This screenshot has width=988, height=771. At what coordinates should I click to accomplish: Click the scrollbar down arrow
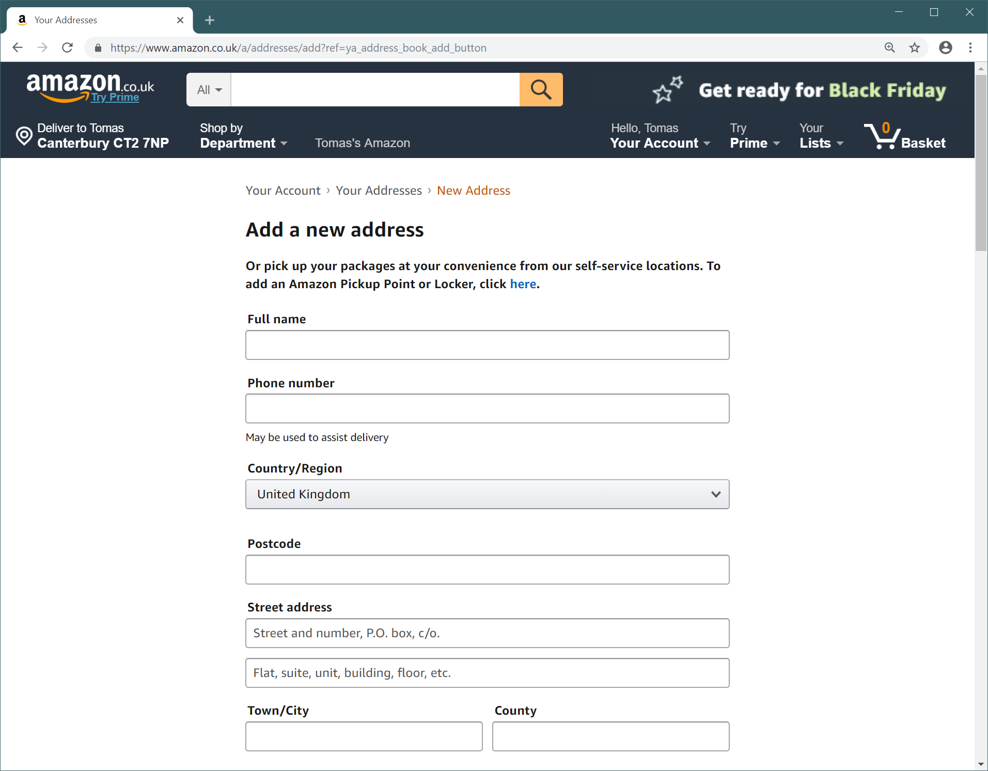[981, 764]
